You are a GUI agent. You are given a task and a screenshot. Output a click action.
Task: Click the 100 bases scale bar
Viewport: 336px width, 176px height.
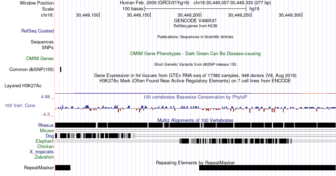pyautogui.click(x=196, y=9)
